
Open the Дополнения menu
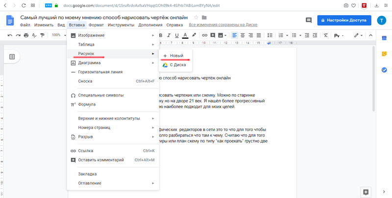(x=150, y=25)
